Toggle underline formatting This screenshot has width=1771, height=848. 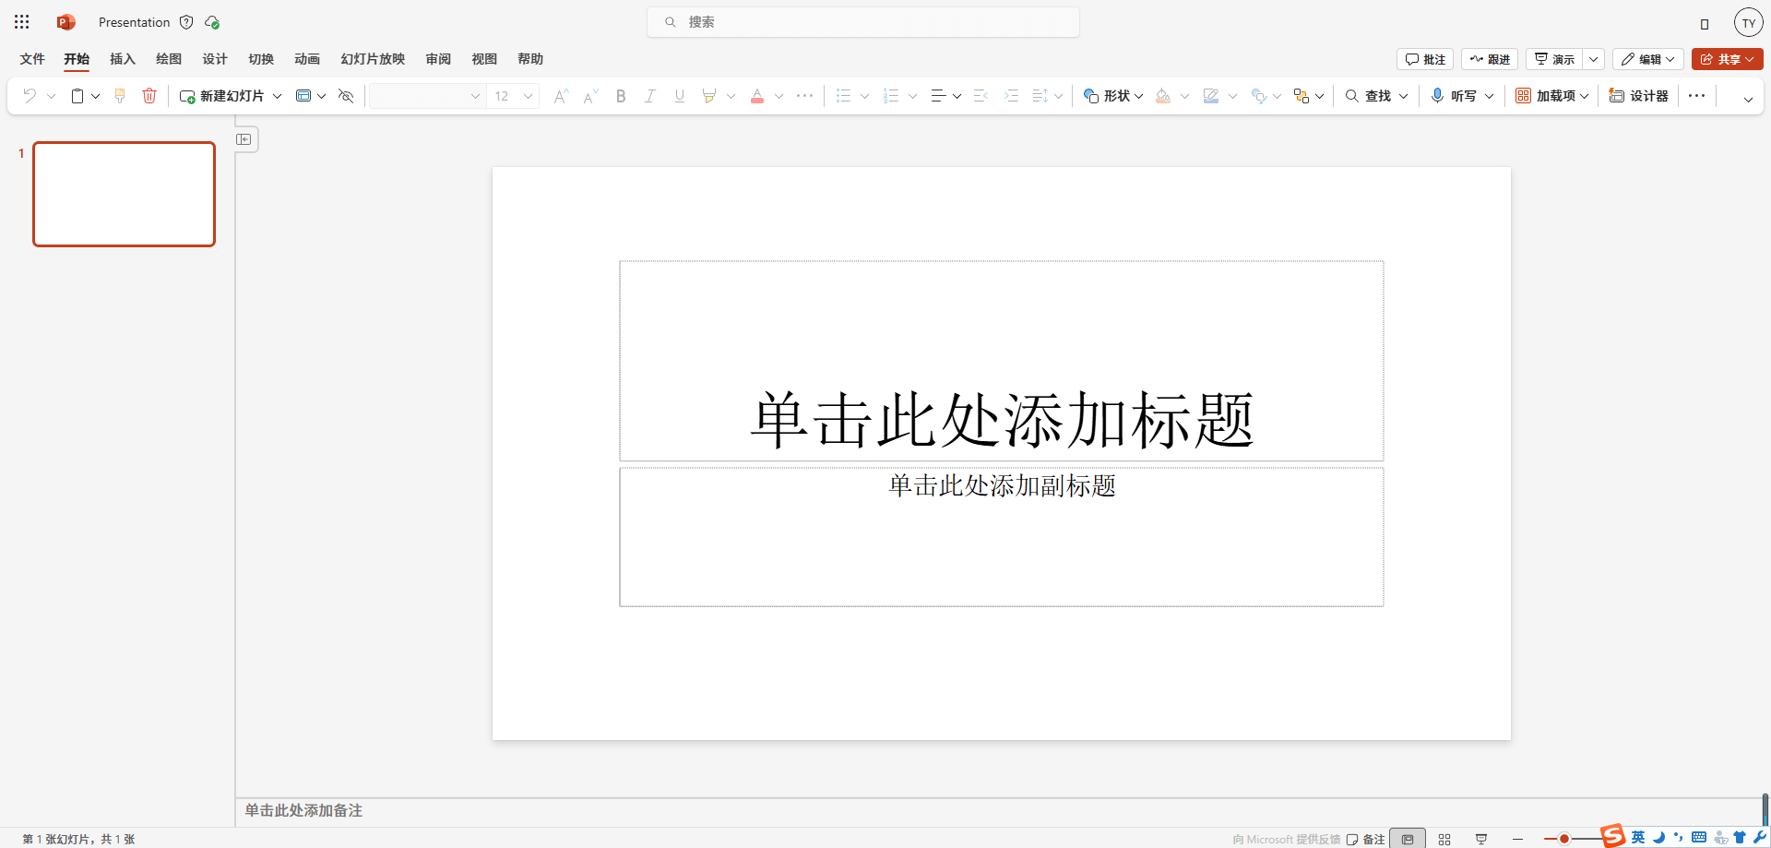680,96
